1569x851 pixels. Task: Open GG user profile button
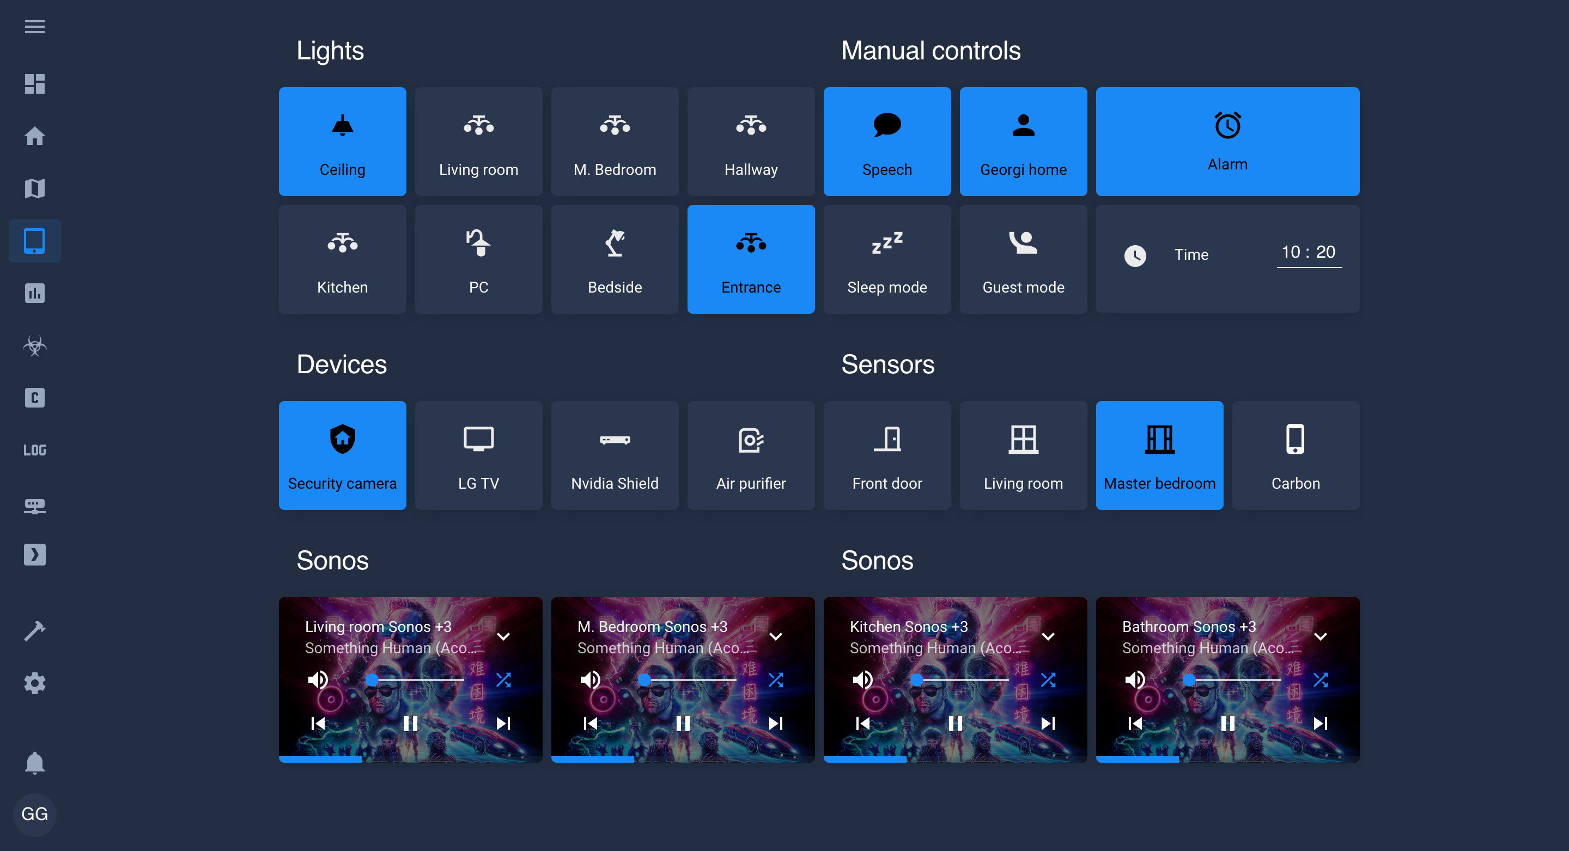point(35,814)
